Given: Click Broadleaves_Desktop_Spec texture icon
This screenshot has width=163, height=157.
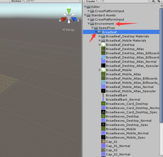Looking at the screenshot, I should [103, 125].
